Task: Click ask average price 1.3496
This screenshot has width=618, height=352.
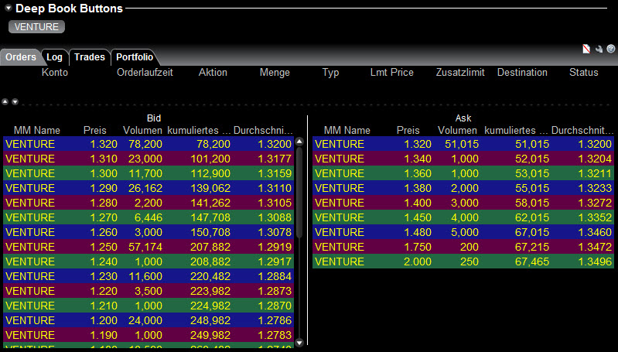Action: [x=595, y=261]
